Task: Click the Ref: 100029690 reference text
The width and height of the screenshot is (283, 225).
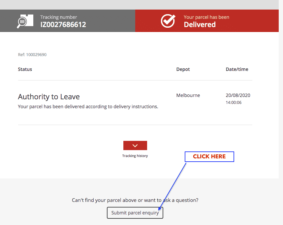Action: 32,55
